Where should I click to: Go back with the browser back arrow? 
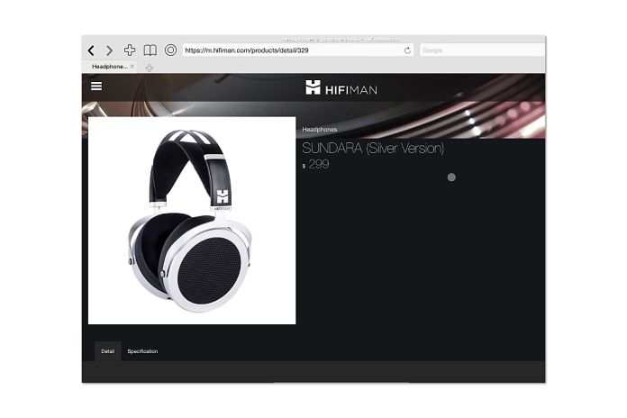pyautogui.click(x=91, y=50)
